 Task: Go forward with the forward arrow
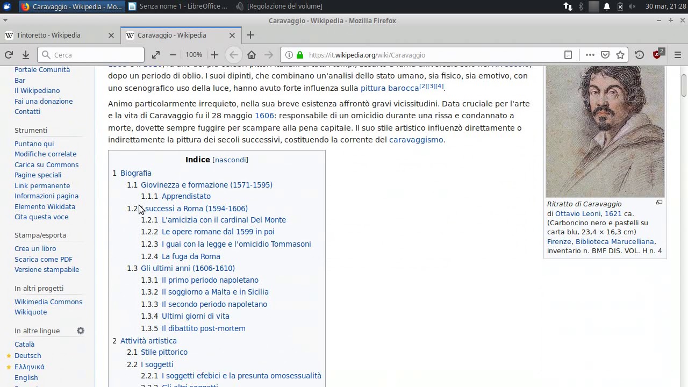pos(269,55)
